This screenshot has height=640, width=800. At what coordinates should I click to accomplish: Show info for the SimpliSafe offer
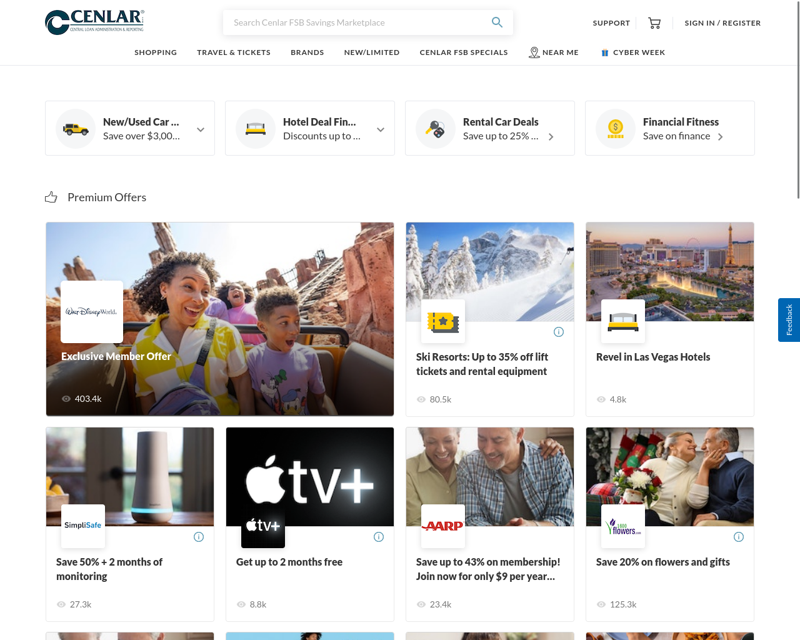(x=199, y=537)
